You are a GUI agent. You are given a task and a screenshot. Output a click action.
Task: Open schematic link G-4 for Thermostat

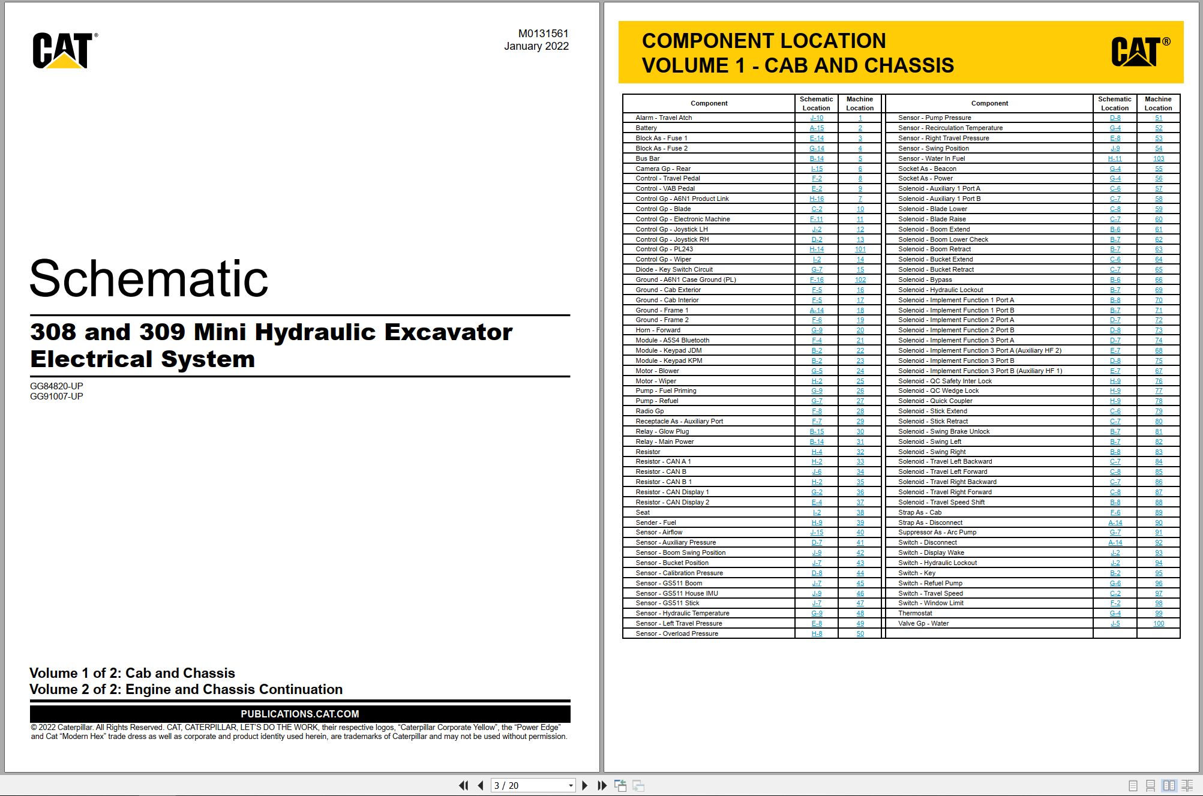point(1115,613)
